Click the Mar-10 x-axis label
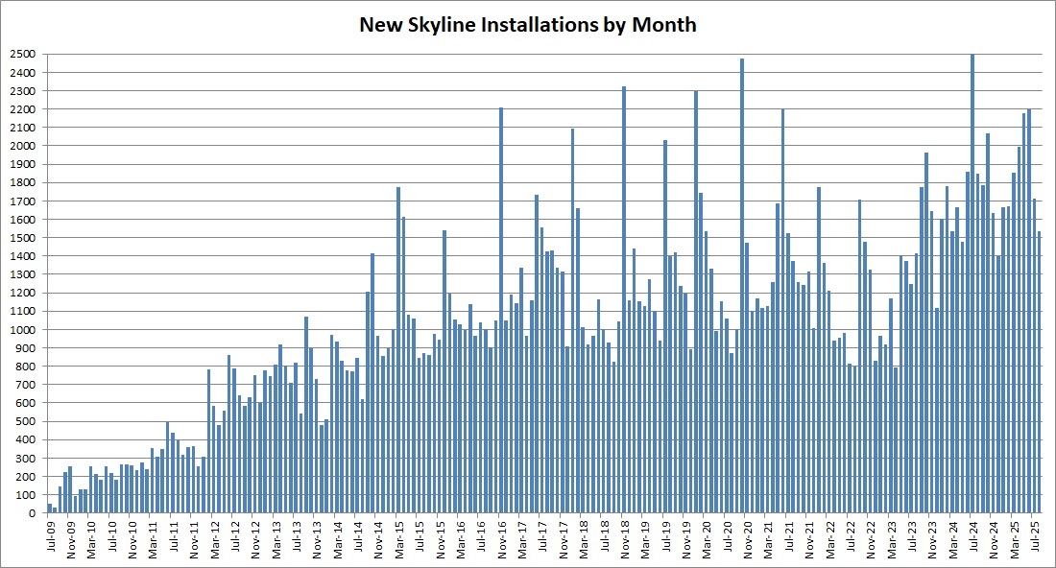 (x=91, y=539)
